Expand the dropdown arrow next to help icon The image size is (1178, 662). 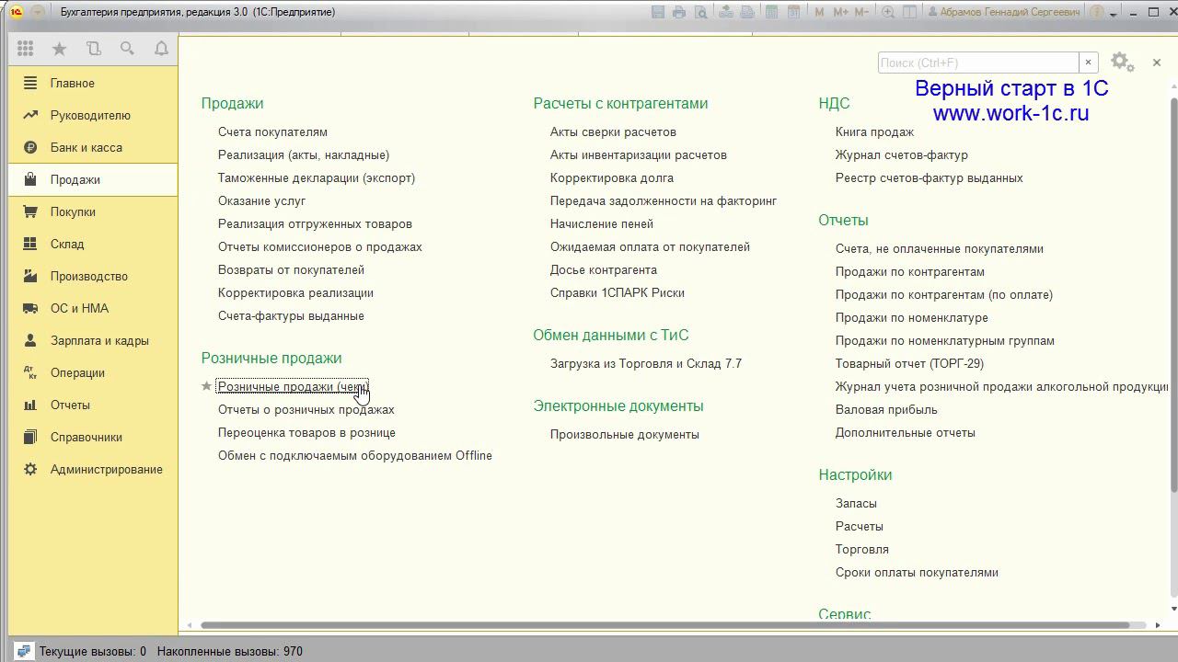[1113, 13]
